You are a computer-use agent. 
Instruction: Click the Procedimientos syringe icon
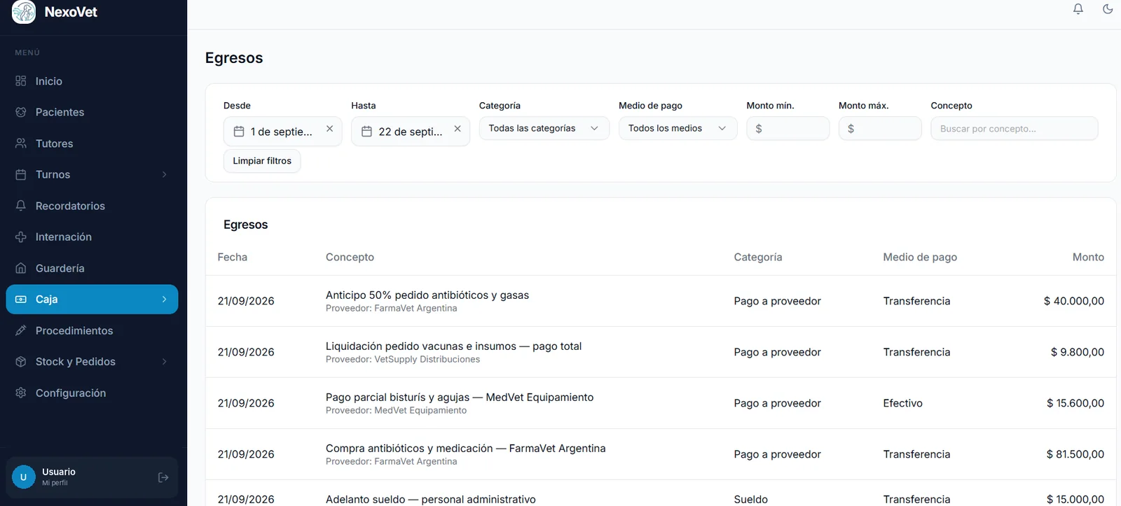[x=21, y=330]
